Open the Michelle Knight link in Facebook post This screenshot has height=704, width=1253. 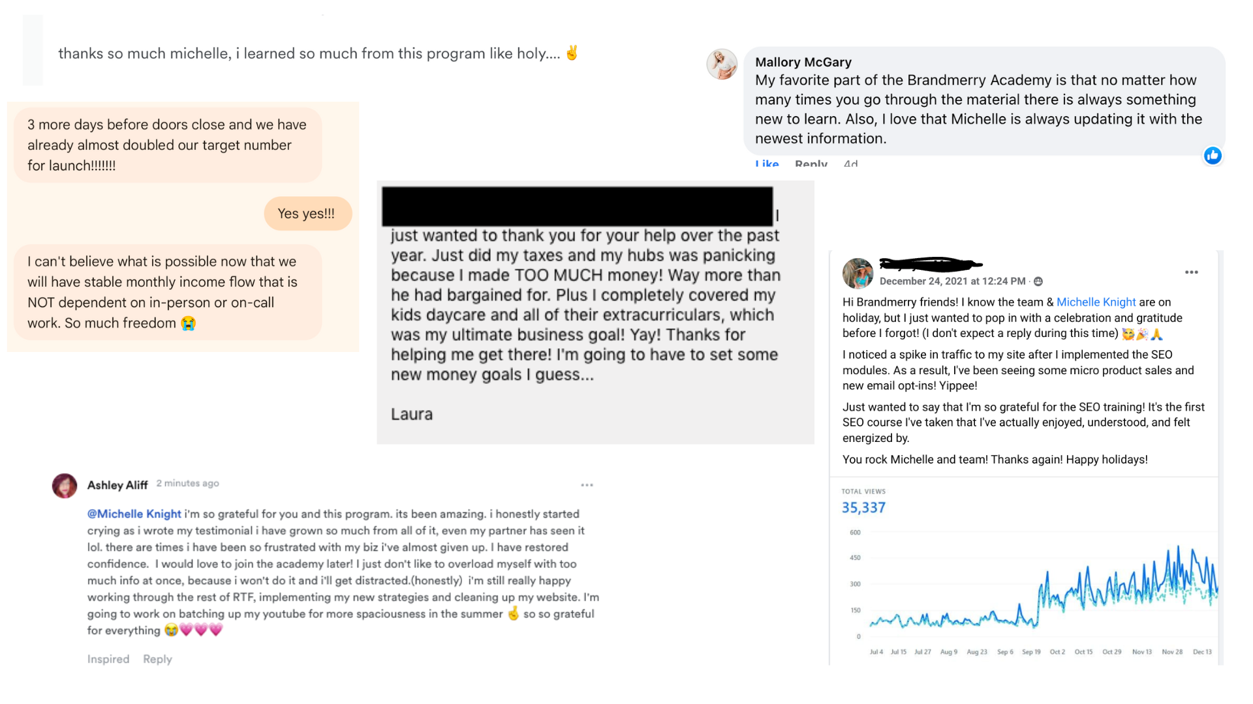tap(1096, 302)
